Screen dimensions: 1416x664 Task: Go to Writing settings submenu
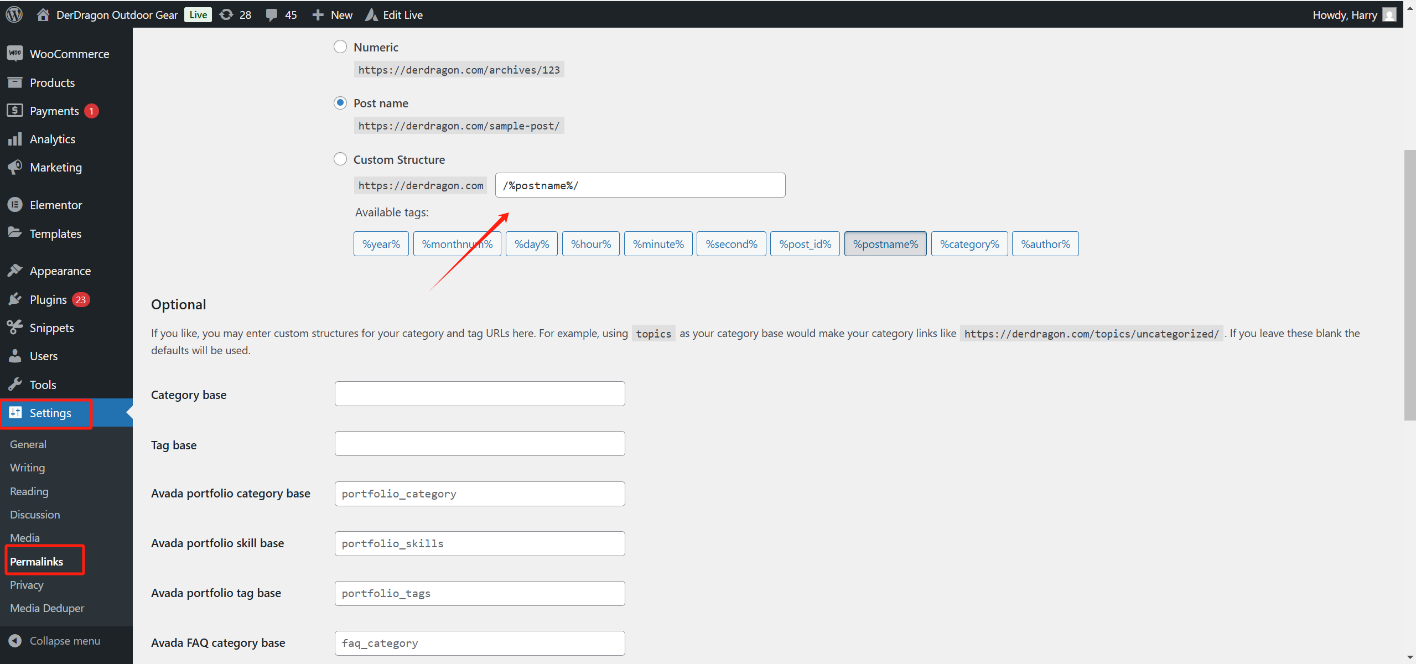coord(28,468)
